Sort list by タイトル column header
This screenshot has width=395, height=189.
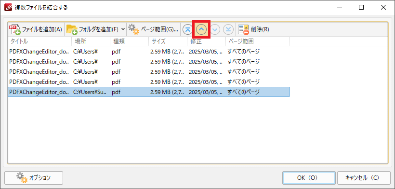(39, 41)
